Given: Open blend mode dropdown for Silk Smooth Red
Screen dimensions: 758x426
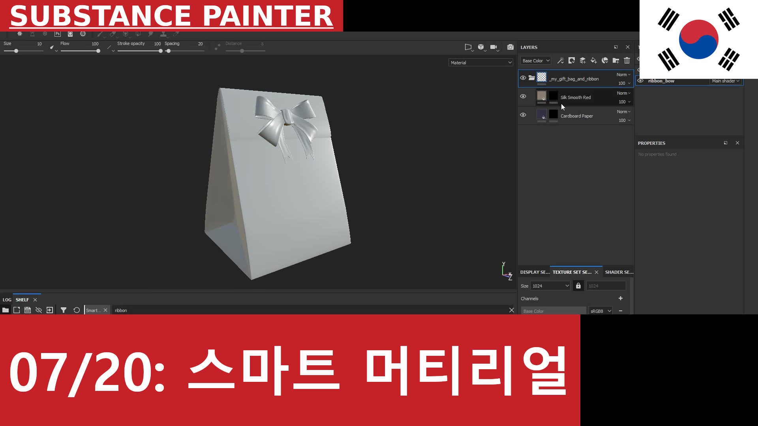Looking at the screenshot, I should click(x=624, y=93).
